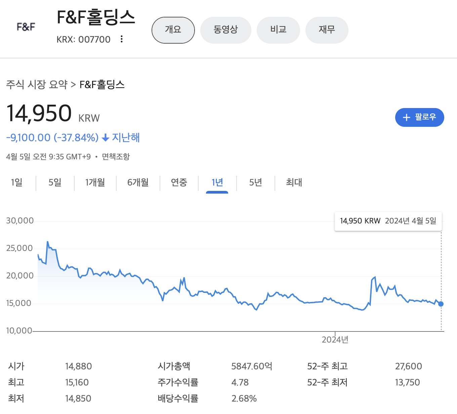Viewport: 457px width, 414px height.
Task: Click the 배당수익률 value 2.68%
Action: coord(244,399)
